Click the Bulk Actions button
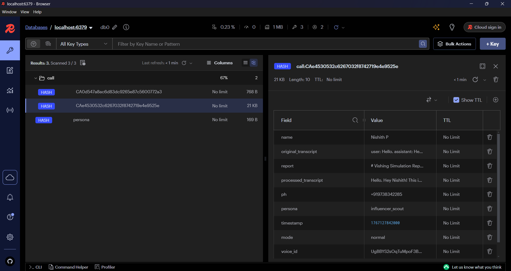This screenshot has height=271, width=511. [x=455, y=44]
